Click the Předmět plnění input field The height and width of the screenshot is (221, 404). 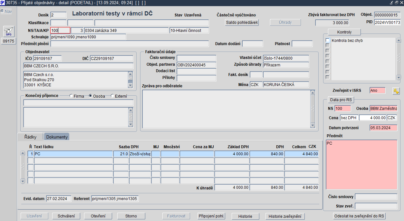[x=130, y=44]
